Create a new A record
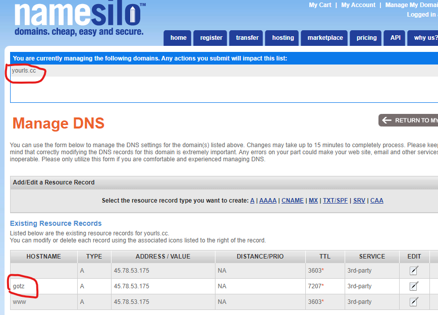 click(x=252, y=201)
